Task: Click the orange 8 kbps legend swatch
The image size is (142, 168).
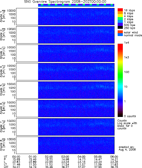Action: pos(120,13)
